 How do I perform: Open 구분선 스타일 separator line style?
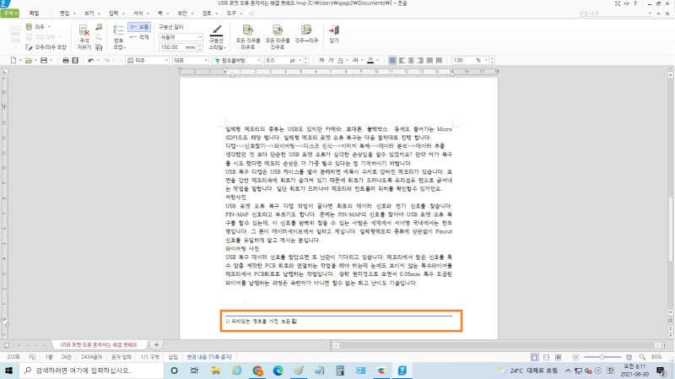[x=216, y=37]
